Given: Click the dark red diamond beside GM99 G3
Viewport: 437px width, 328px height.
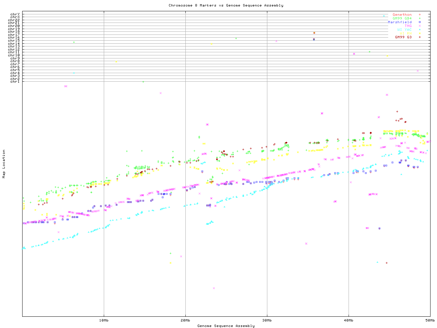Looking at the screenshot, I should pos(420,37).
